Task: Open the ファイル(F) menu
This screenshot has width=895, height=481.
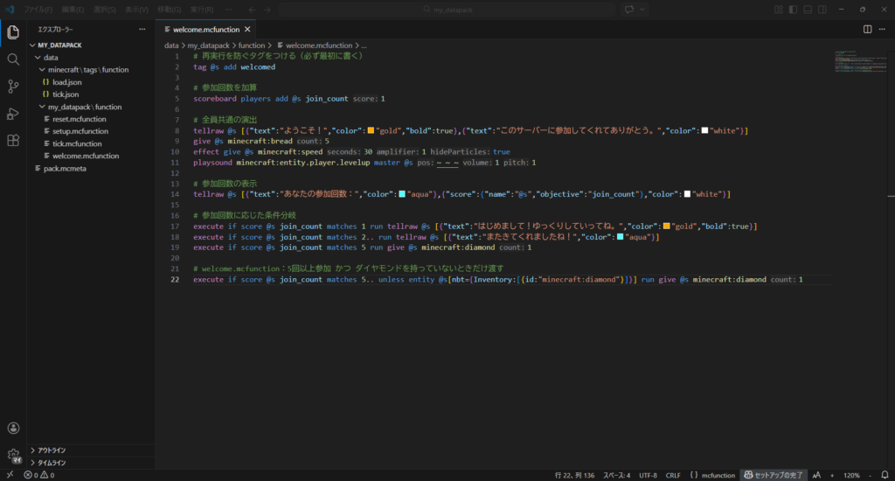Action: (x=38, y=10)
